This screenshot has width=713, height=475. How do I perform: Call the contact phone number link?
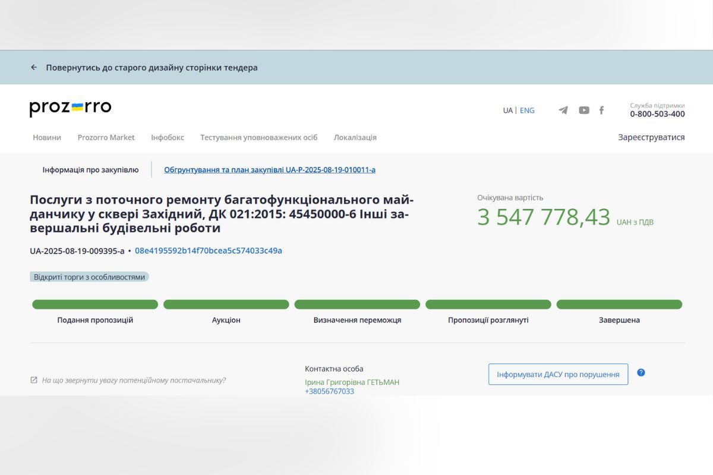click(330, 391)
